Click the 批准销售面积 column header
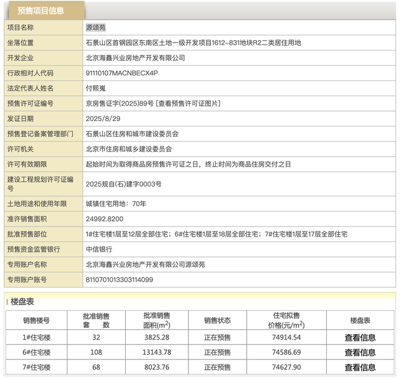Image resolution: width=401 pixels, height=379 pixels. 157,320
